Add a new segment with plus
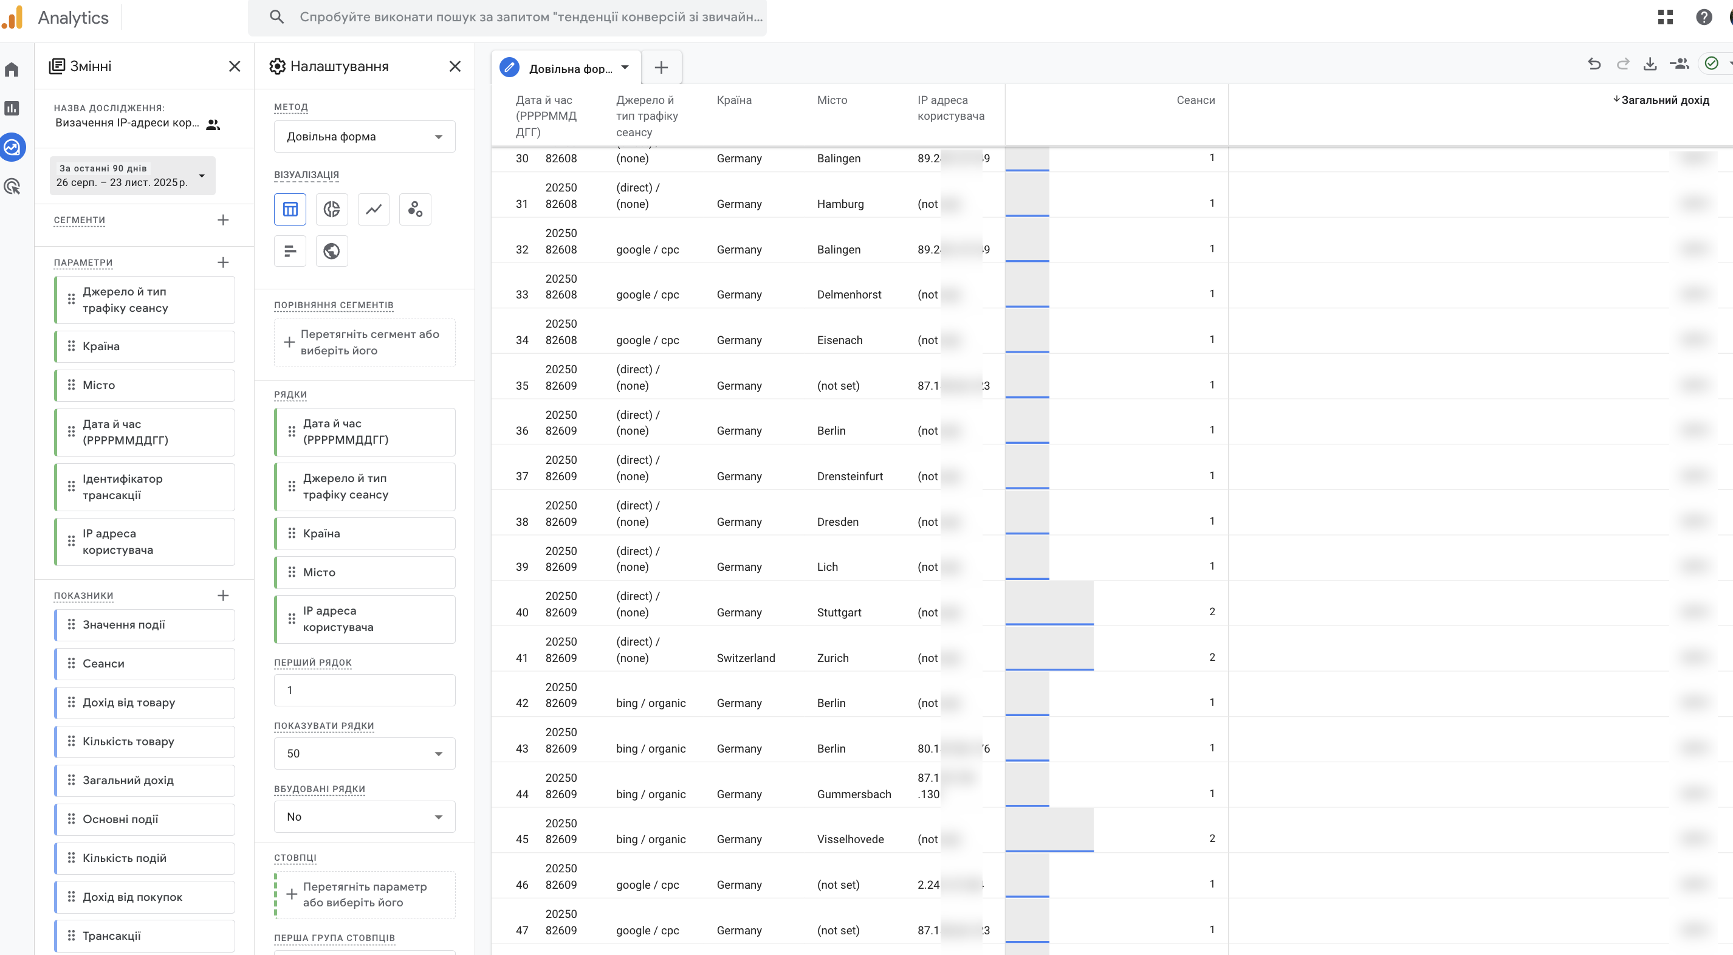Viewport: 1733px width, 955px height. tap(224, 220)
